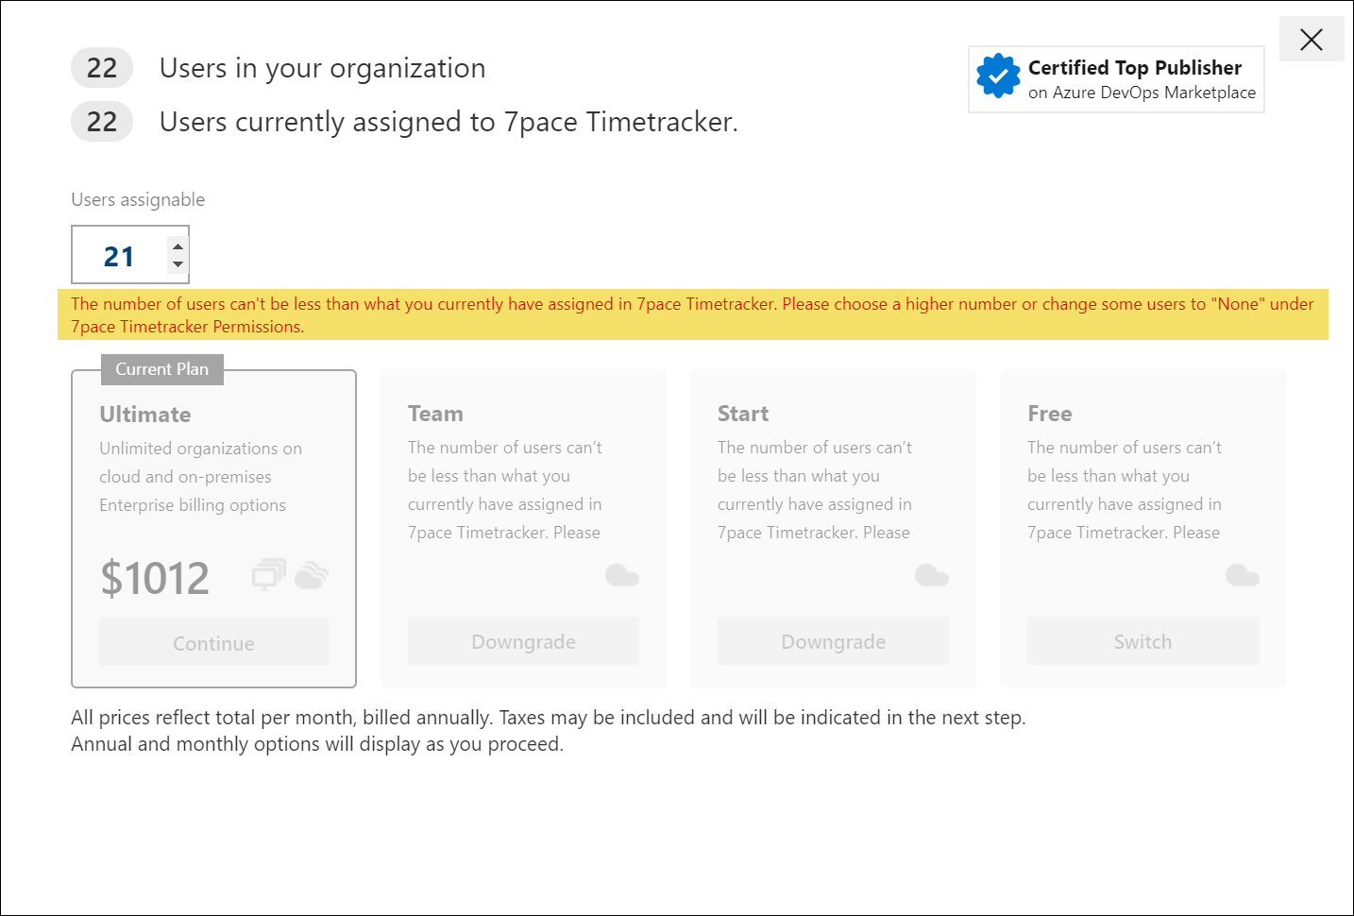
Task: Click the cloud icon in Ultimate plan
Action: pyautogui.click(x=312, y=574)
